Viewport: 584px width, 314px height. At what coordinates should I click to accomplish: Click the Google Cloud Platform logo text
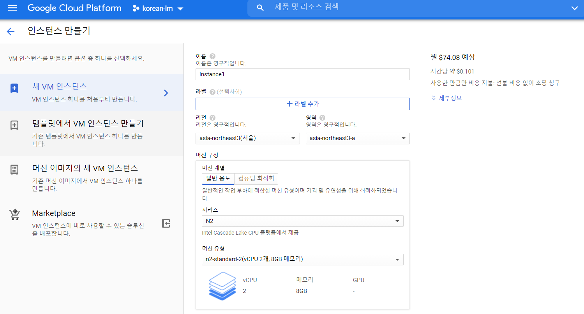pos(74,8)
